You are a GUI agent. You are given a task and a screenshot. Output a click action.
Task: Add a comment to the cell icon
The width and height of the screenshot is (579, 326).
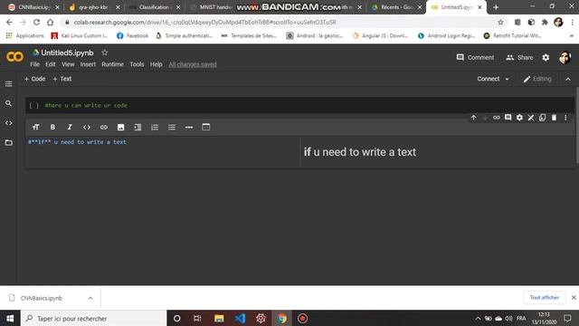(x=508, y=118)
